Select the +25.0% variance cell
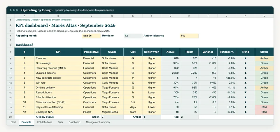 click(227, 78)
